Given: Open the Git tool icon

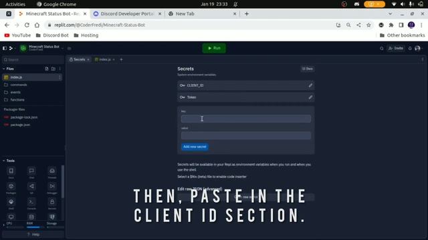Looking at the screenshot, I should (31, 187).
